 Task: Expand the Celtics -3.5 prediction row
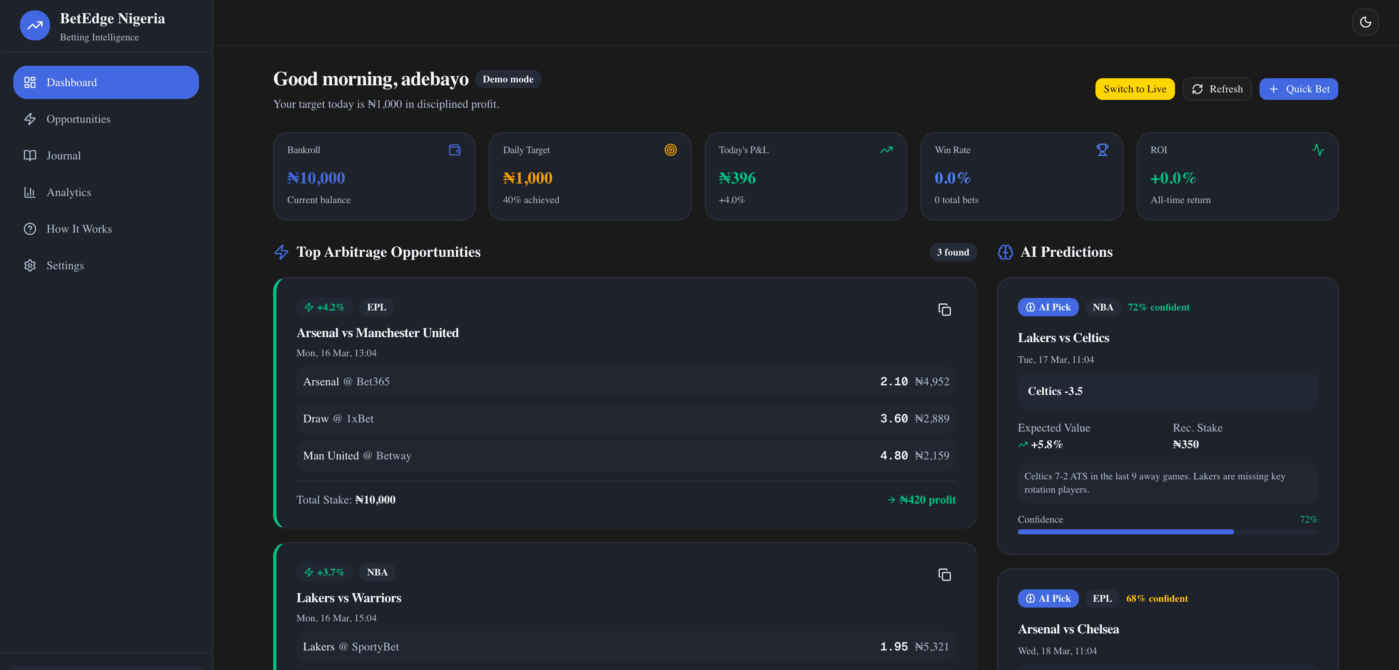pos(1167,390)
